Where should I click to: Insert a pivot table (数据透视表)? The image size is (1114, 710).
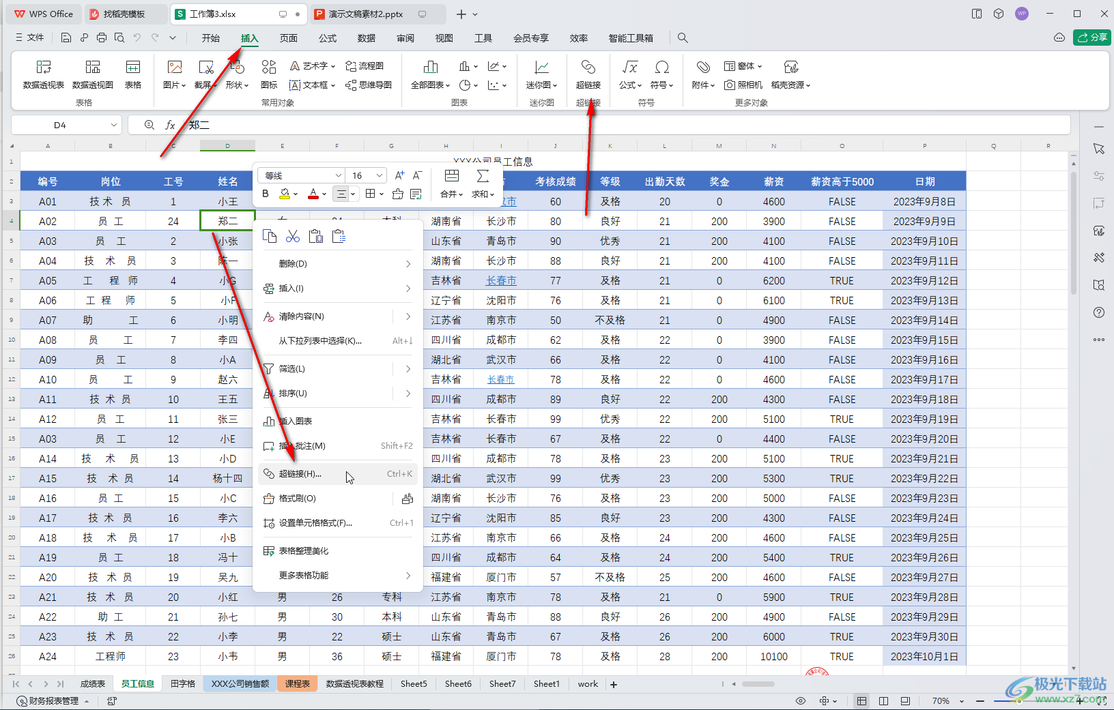(x=44, y=74)
